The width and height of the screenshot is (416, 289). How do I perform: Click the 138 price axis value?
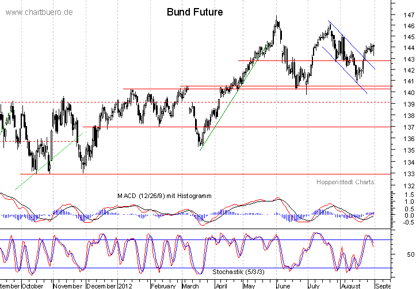click(x=409, y=116)
